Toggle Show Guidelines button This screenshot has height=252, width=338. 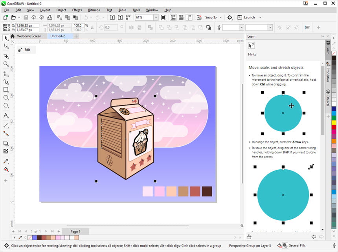189,17
